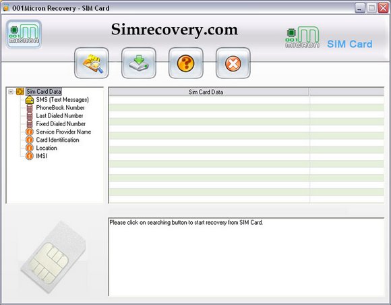This screenshot has width=391, height=305.
Task: Collapse the Sim Card Data tree node
Action: [x=11, y=92]
